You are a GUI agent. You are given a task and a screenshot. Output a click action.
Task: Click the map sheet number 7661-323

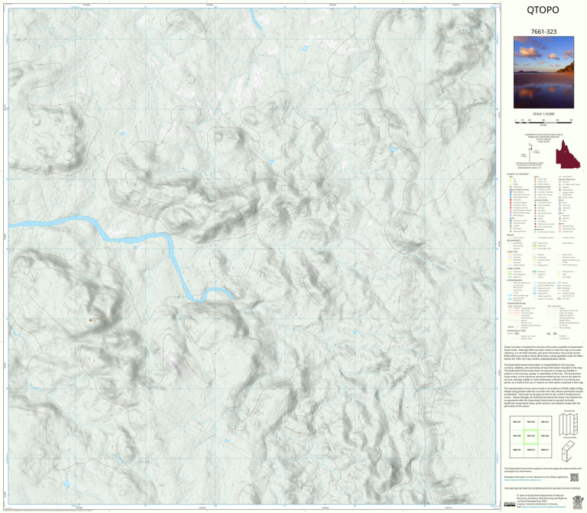[x=543, y=31]
